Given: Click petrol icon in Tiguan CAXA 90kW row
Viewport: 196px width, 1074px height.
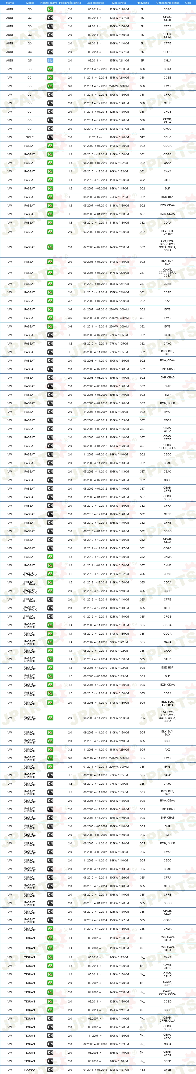Looking at the screenshot, I should click(x=50, y=957).
